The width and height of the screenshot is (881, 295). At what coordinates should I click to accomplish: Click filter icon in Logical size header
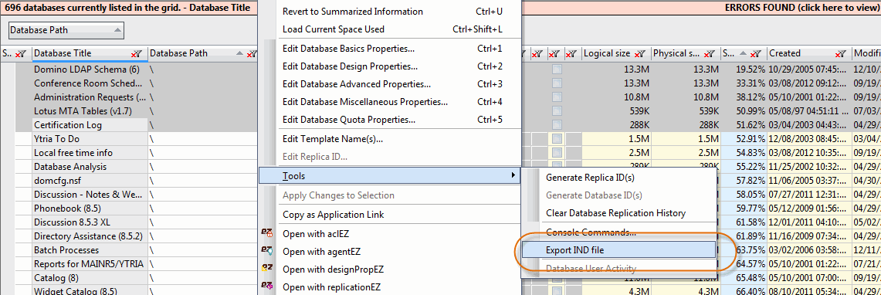640,54
